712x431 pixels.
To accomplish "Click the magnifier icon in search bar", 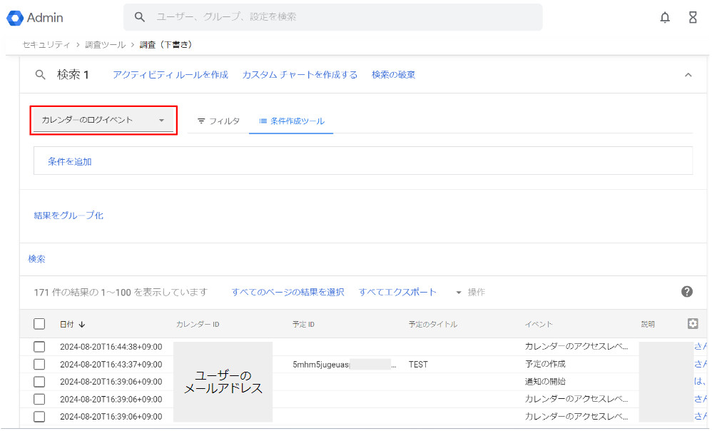I will tap(140, 16).
